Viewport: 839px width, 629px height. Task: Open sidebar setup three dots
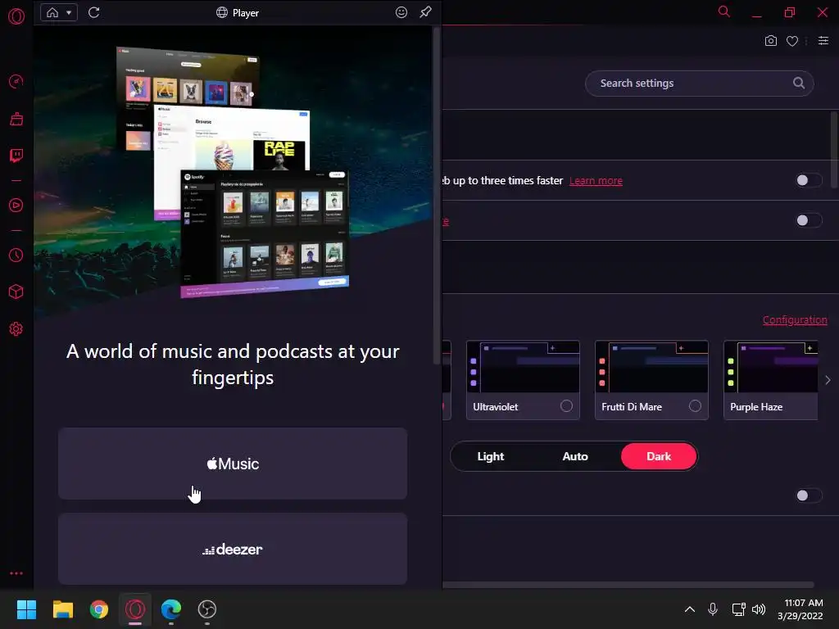pyautogui.click(x=16, y=572)
